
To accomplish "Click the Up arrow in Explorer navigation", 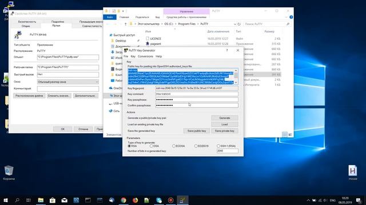I will click(125, 24).
